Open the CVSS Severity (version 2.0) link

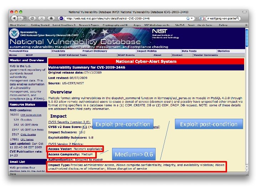[69, 122]
